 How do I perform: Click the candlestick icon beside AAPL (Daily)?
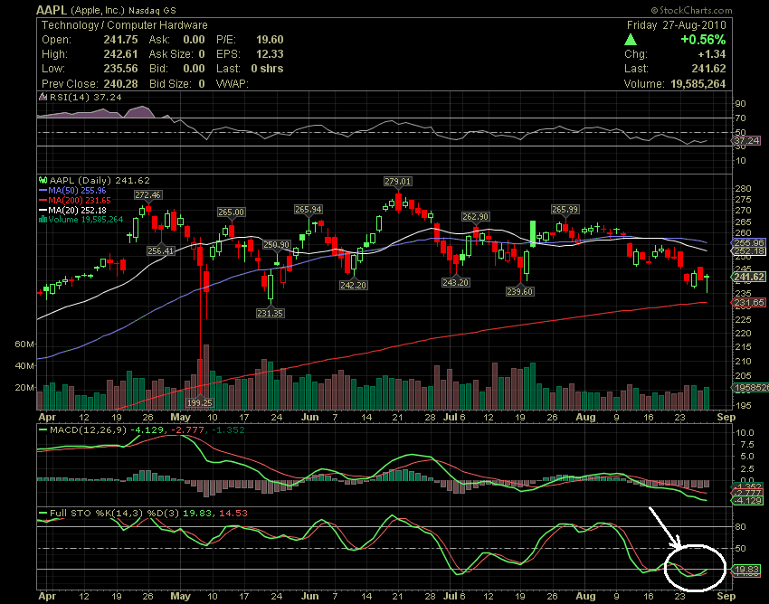coord(43,181)
